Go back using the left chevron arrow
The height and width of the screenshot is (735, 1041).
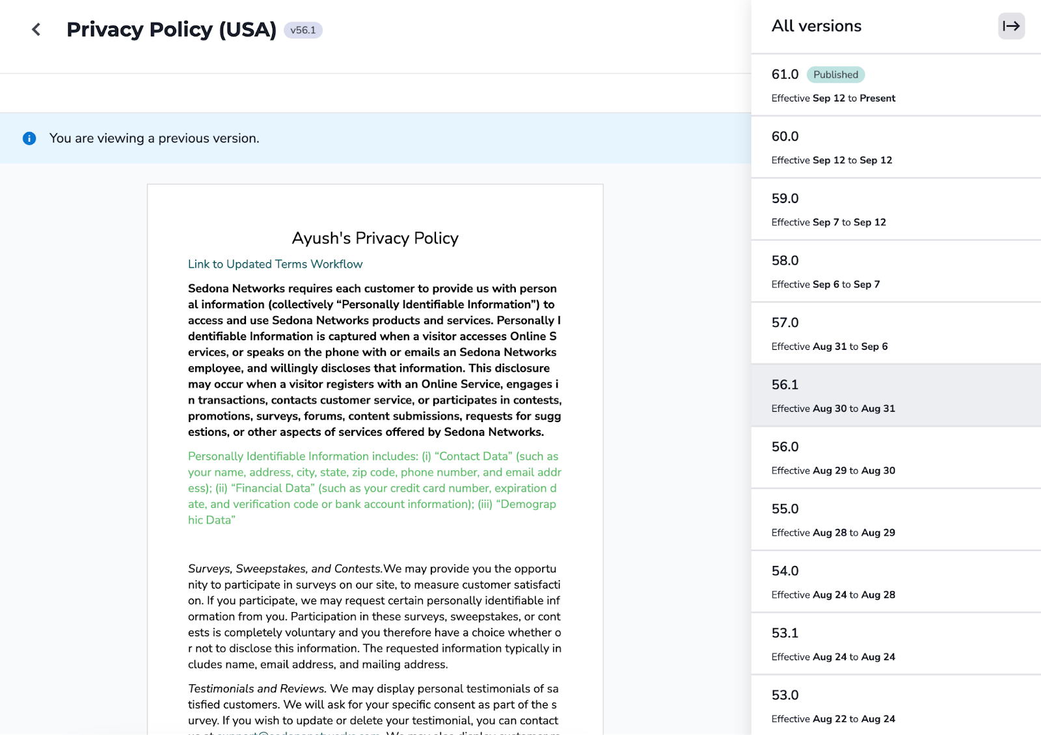coord(36,29)
